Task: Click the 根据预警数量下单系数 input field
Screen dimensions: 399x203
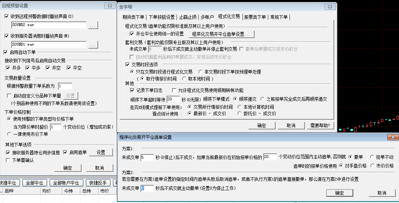Action: point(65,86)
